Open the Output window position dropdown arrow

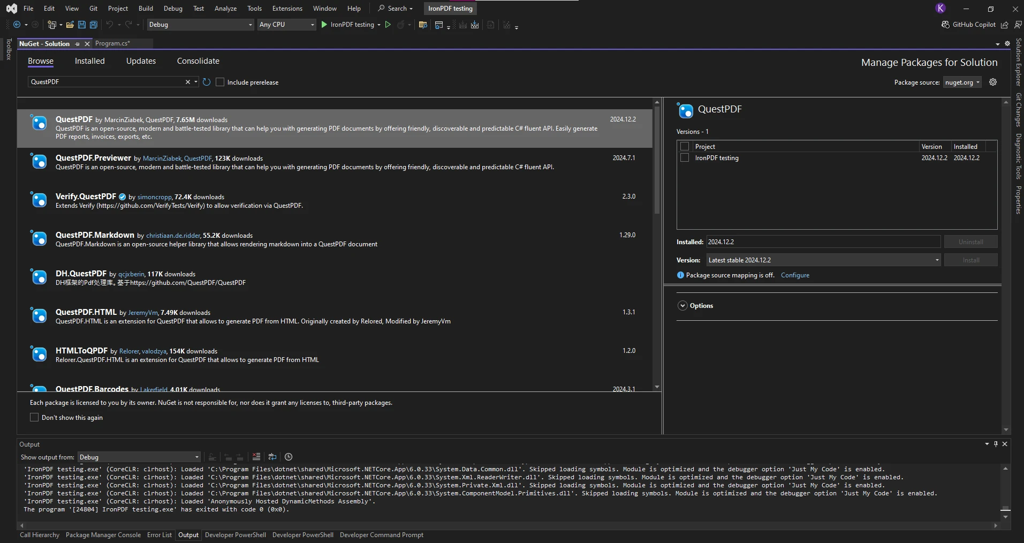click(987, 444)
